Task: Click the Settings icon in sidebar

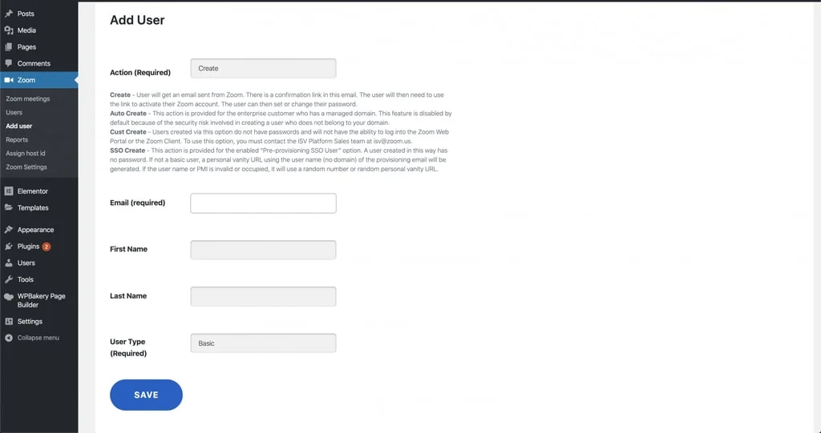Action: coord(9,322)
